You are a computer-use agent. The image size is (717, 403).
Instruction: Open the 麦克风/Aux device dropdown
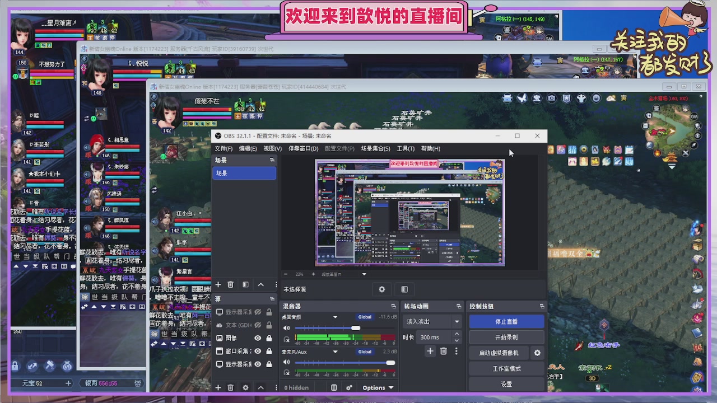[x=335, y=352]
